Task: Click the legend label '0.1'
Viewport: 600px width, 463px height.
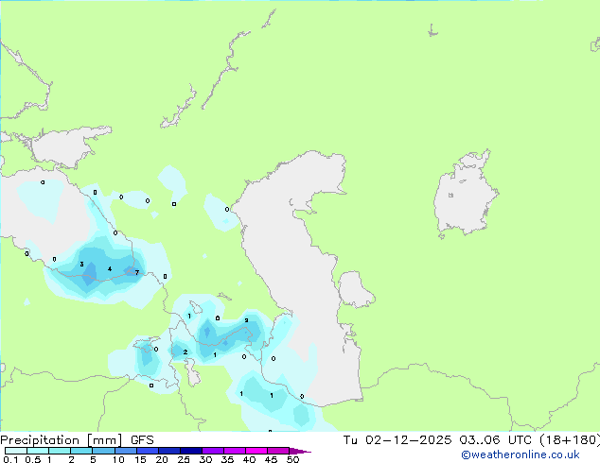Action: 10,459
